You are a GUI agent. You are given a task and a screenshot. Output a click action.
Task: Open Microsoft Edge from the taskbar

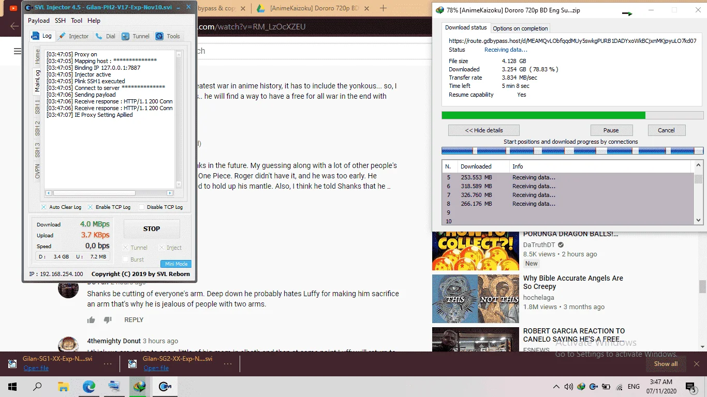(89, 387)
